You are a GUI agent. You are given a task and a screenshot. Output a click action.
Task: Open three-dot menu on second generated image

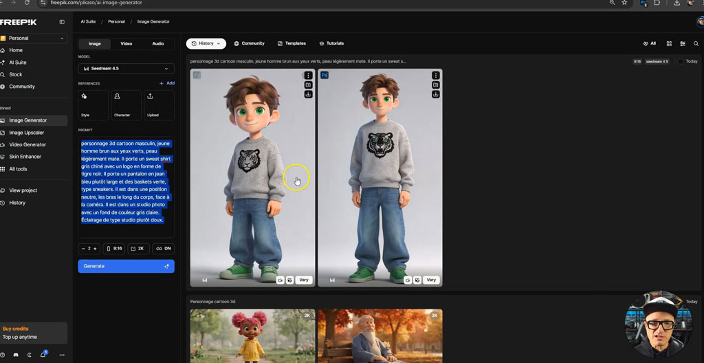point(435,76)
